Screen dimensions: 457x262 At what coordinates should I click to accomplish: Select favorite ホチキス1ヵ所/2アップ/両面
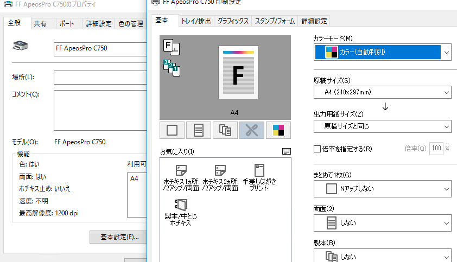[181, 178]
